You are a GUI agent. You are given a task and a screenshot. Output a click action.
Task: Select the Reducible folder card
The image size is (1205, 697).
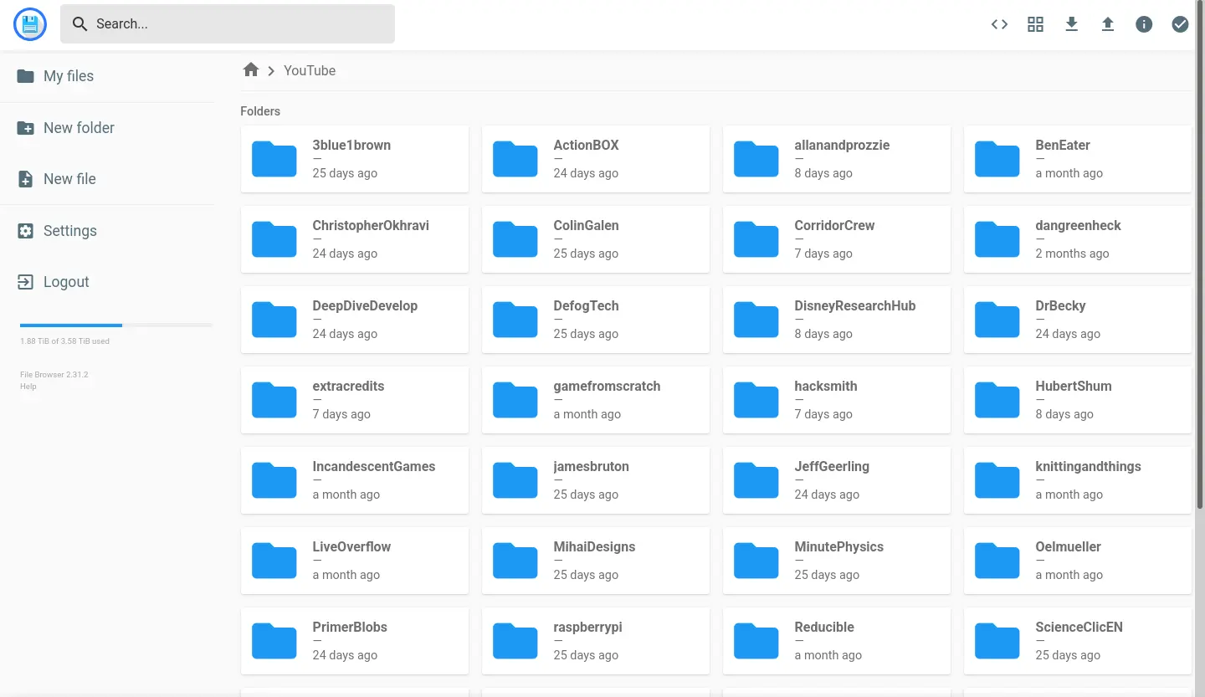[x=837, y=641]
